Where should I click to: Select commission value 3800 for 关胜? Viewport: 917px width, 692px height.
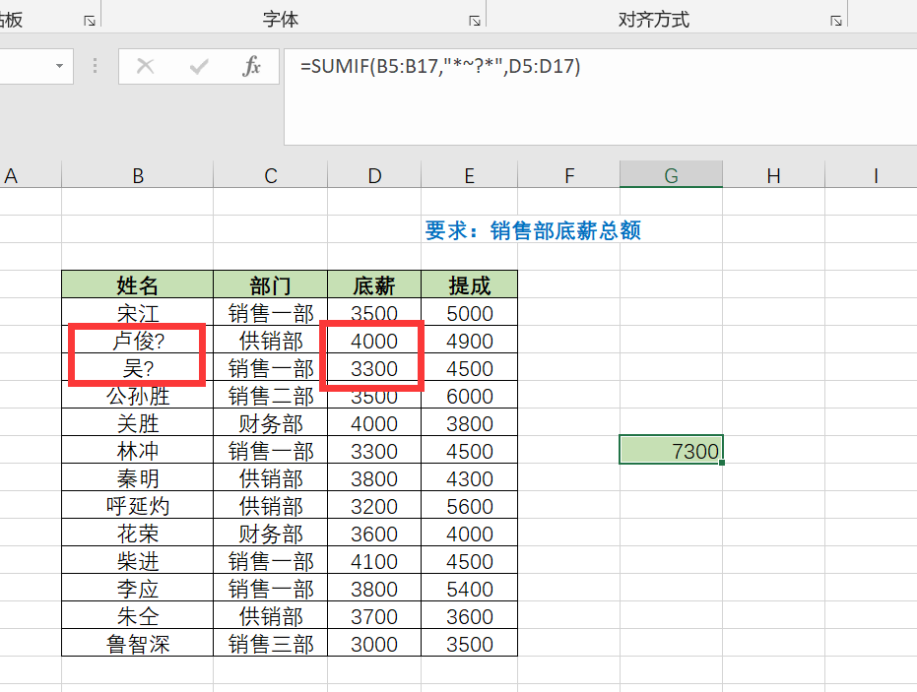click(x=469, y=422)
